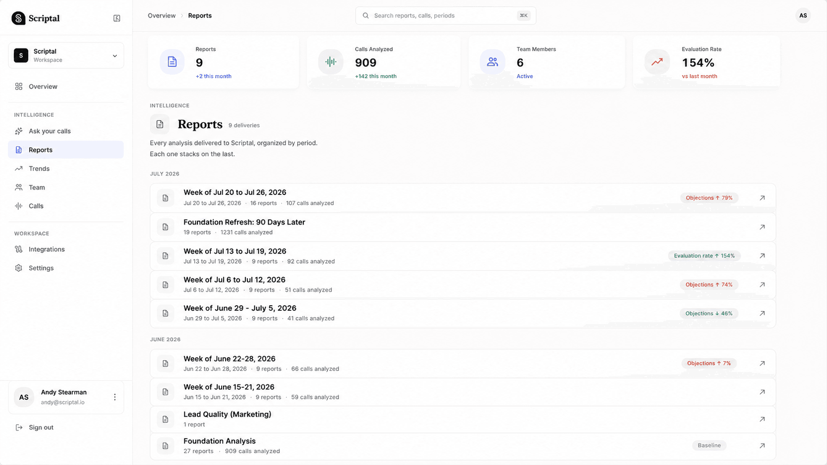This screenshot has height=465, width=827.
Task: Open Integrations settings
Action: [66, 249]
